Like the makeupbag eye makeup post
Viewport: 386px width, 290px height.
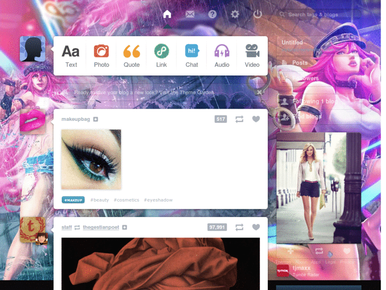coord(256,119)
